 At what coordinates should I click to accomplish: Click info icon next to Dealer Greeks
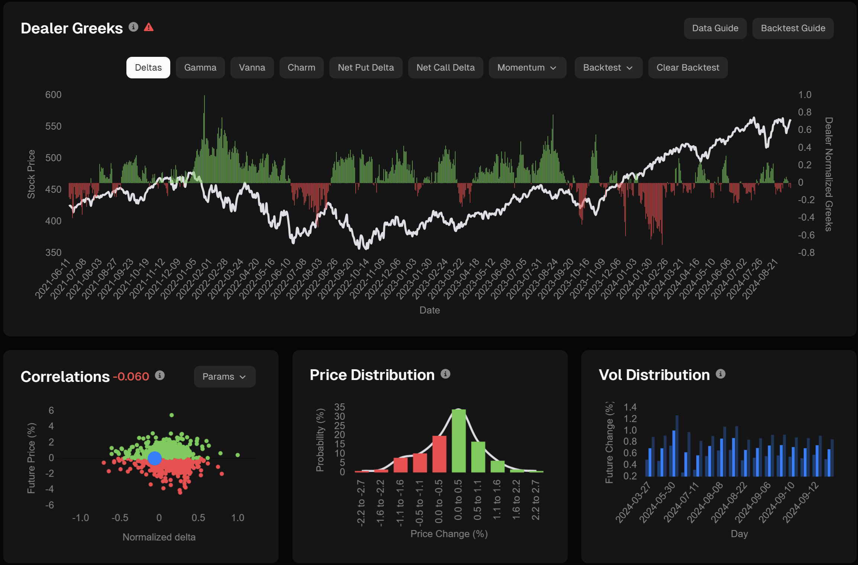tap(133, 27)
